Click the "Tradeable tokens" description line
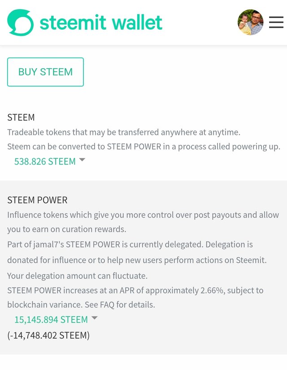The width and height of the screenshot is (287, 370). 124,132
